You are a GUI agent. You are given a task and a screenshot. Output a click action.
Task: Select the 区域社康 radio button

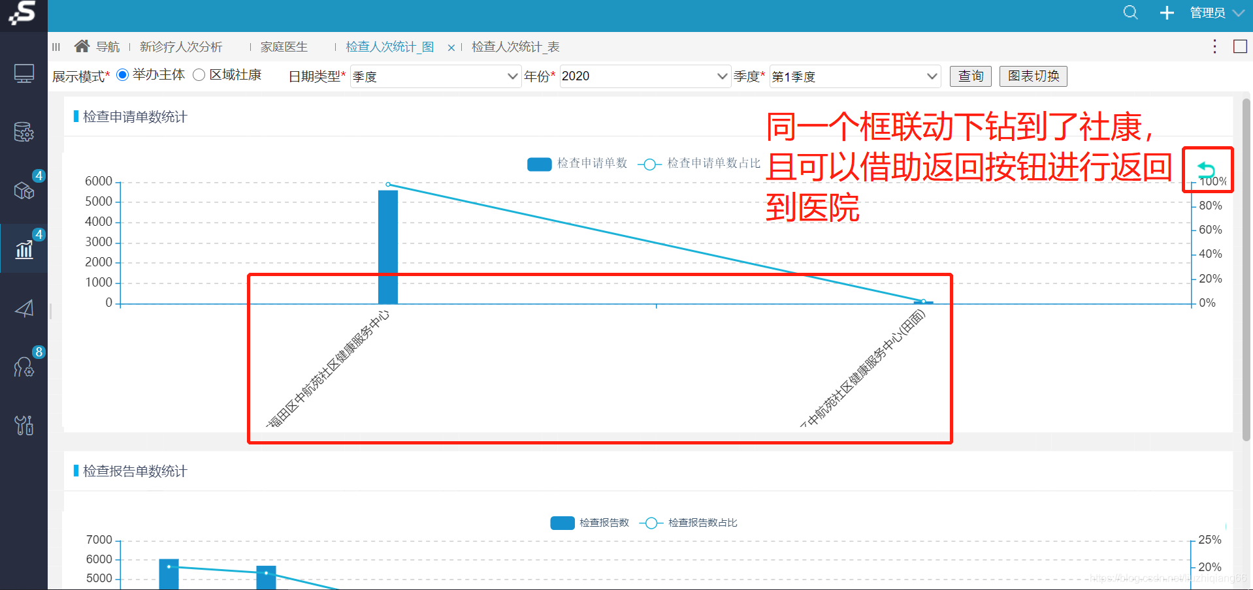click(199, 75)
